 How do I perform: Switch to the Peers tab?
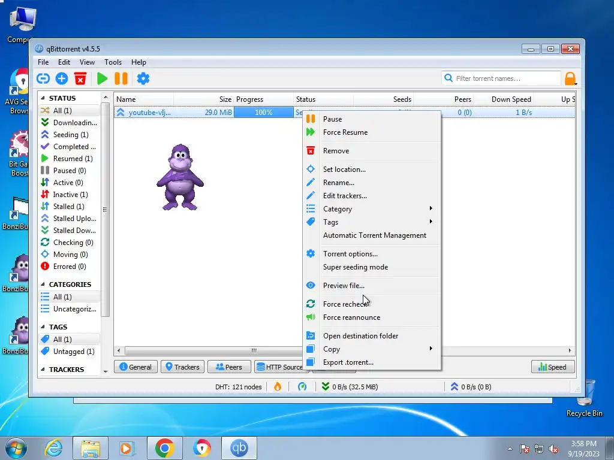pyautogui.click(x=229, y=367)
